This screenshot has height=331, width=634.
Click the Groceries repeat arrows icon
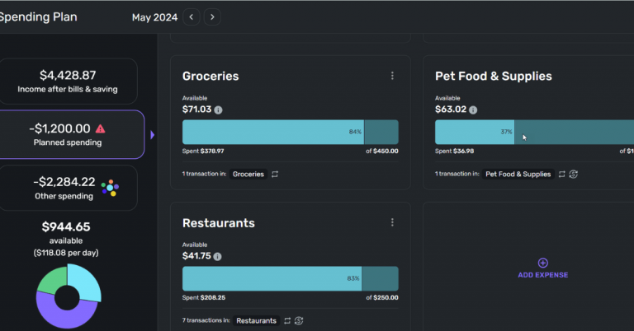coord(274,175)
